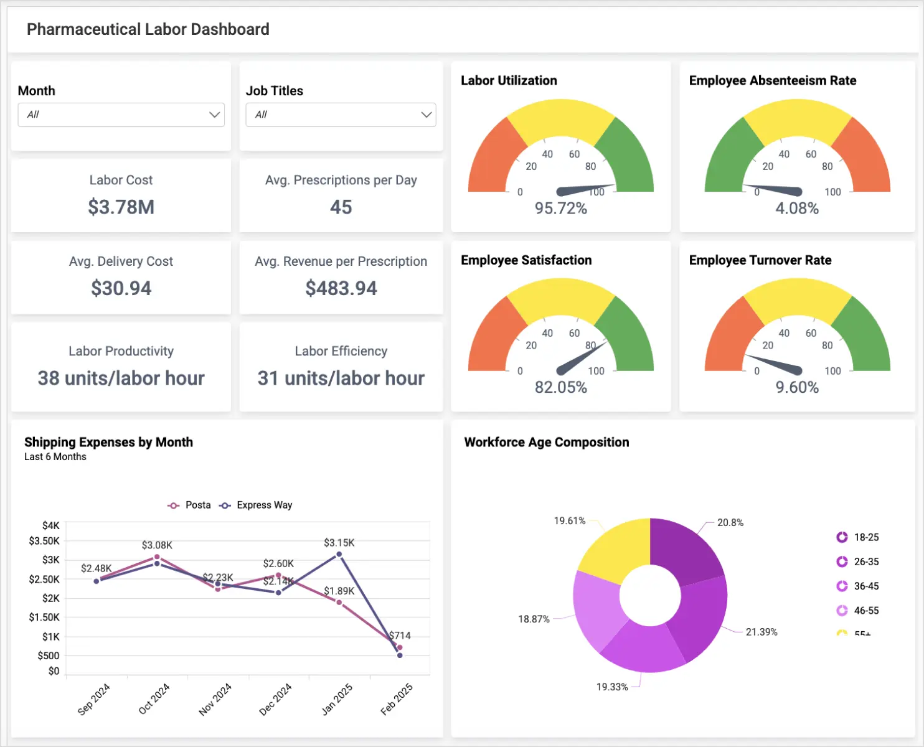Click the Posta legend marker icon
Screen dimensions: 924x747
point(172,505)
